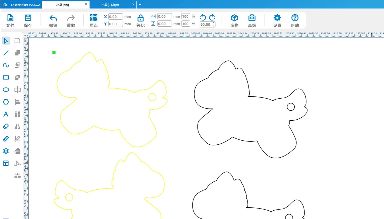384x219 pixels.
Task: Select the rectangle shape tool
Action: (6, 78)
